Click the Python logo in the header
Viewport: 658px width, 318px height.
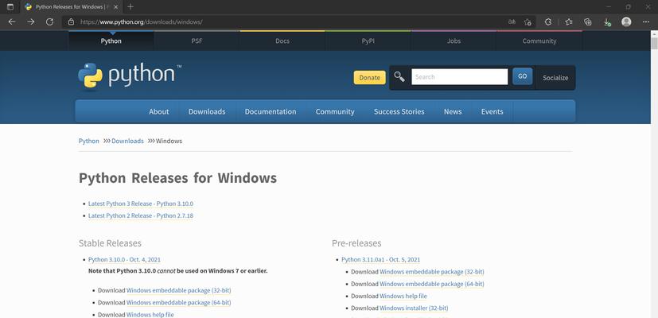tap(130, 76)
